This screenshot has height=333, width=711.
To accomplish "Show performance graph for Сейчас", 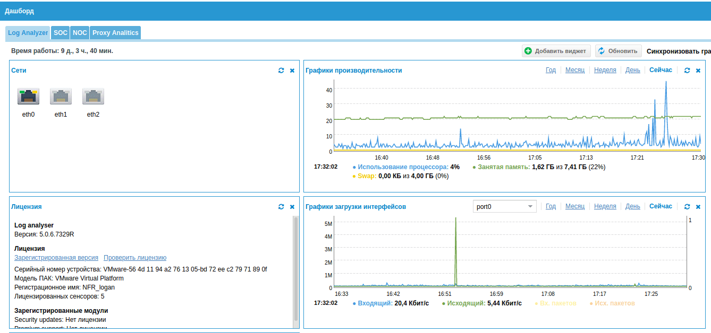I will pyautogui.click(x=661, y=70).
